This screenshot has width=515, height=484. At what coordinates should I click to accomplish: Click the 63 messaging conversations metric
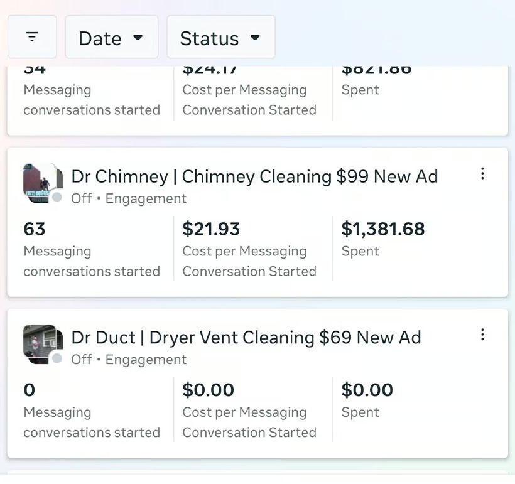(35, 229)
